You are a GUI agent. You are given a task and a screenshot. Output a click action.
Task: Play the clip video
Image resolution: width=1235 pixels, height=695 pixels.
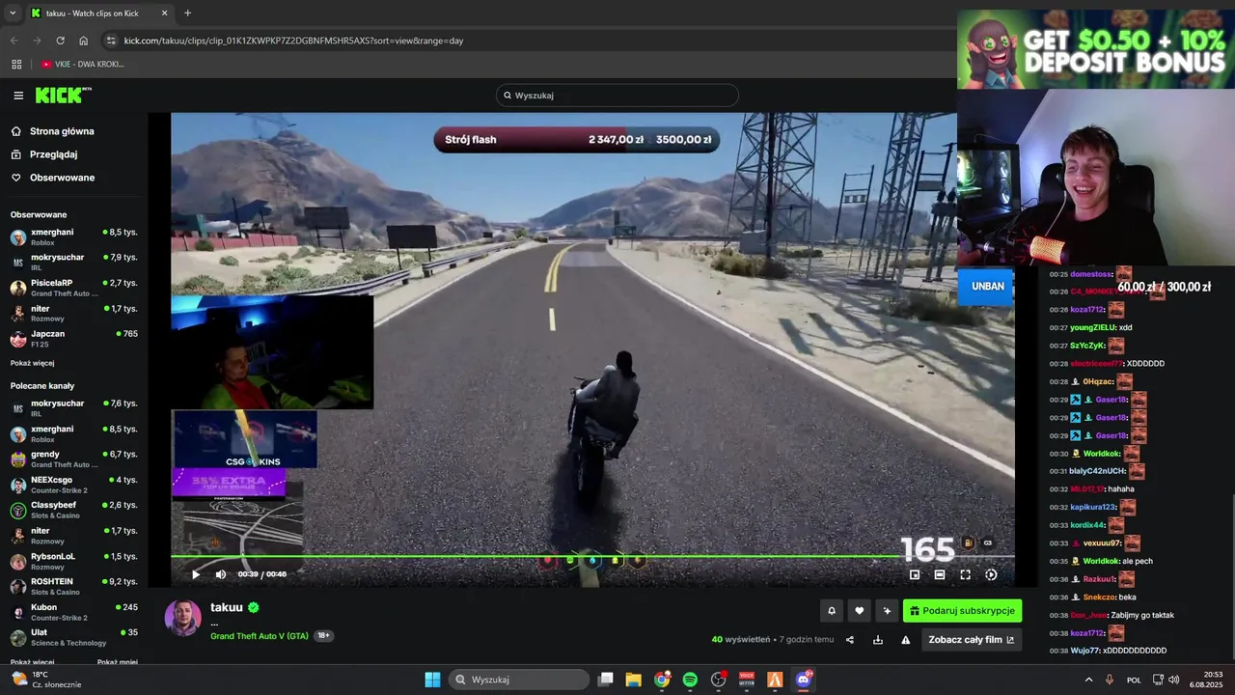196,574
